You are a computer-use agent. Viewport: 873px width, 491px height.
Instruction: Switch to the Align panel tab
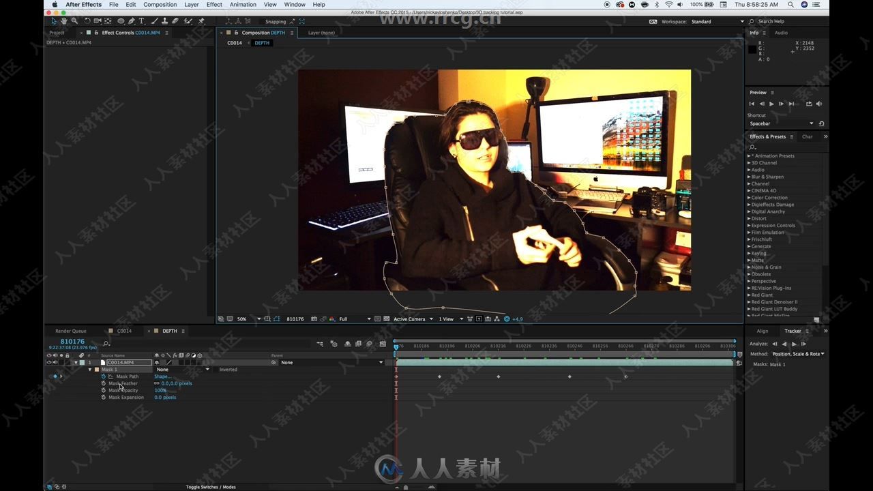coord(762,331)
